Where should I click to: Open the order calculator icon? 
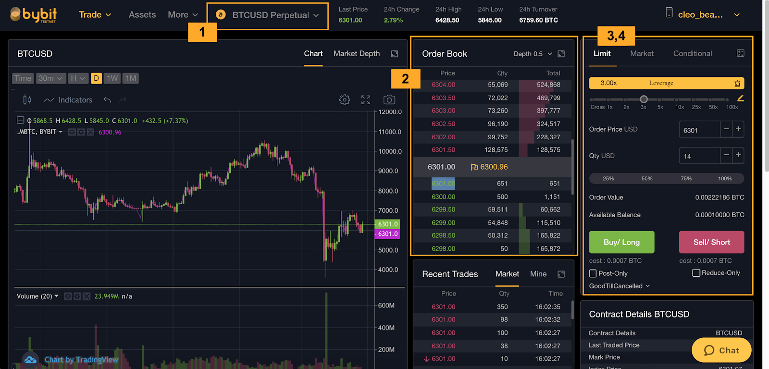click(741, 53)
